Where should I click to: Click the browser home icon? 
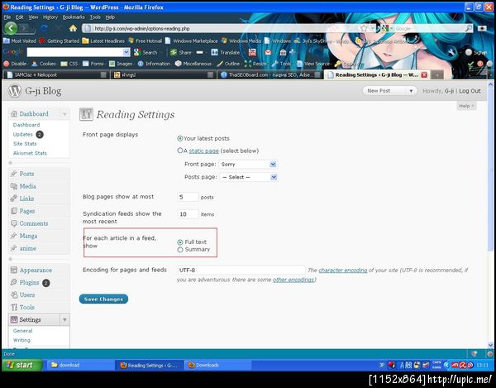click(x=73, y=28)
